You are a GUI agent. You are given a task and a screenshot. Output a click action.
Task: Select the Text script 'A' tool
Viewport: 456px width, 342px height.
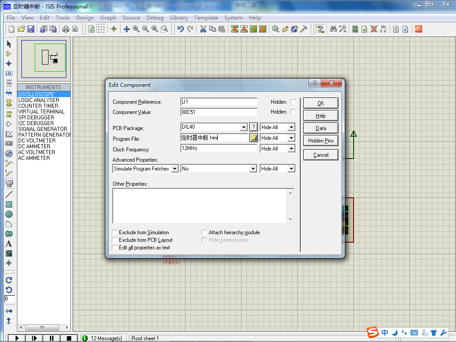coord(8,244)
